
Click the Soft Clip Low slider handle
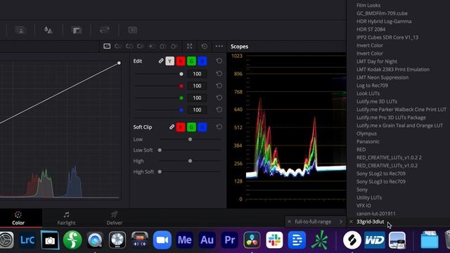point(190,139)
